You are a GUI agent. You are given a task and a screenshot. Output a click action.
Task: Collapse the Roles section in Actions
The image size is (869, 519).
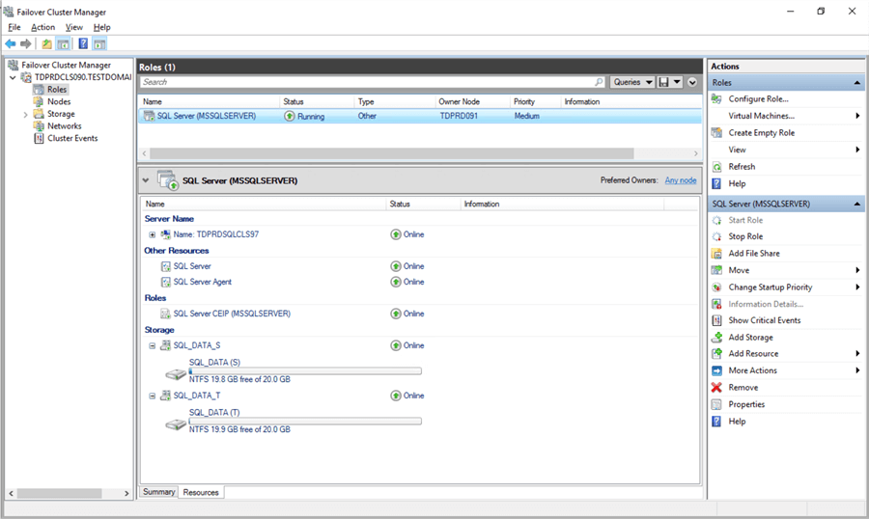coord(856,83)
